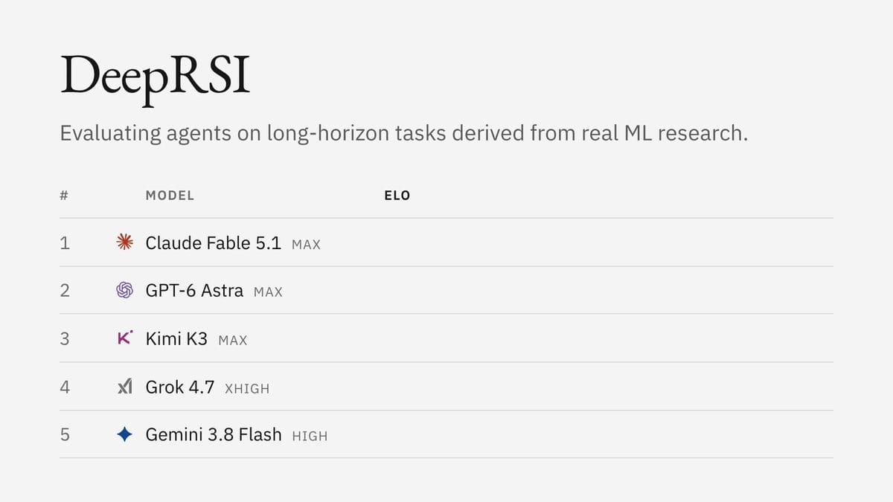Viewport: 893px width, 502px height.
Task: Click the Gemini sparkle star icon
Action: coord(125,435)
